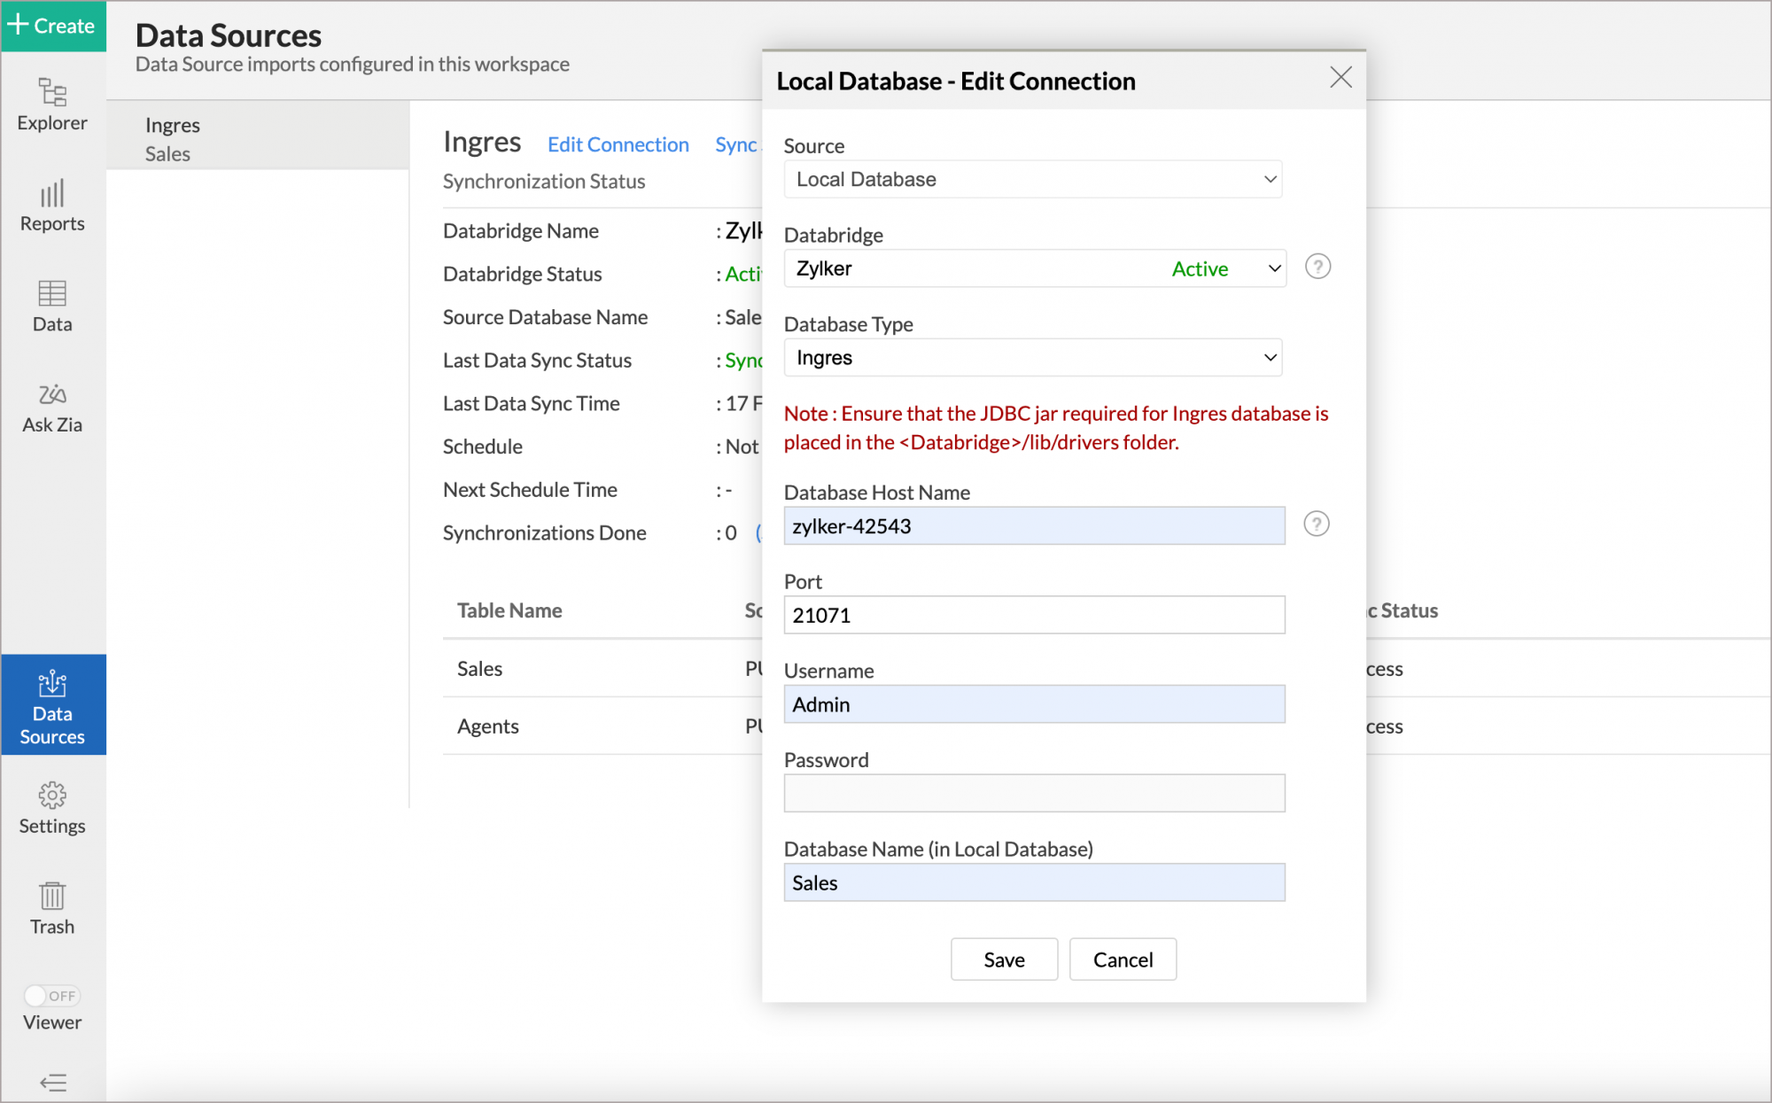1772x1103 pixels.
Task: Open the Zylker Databridge dropdown
Action: click(1034, 268)
